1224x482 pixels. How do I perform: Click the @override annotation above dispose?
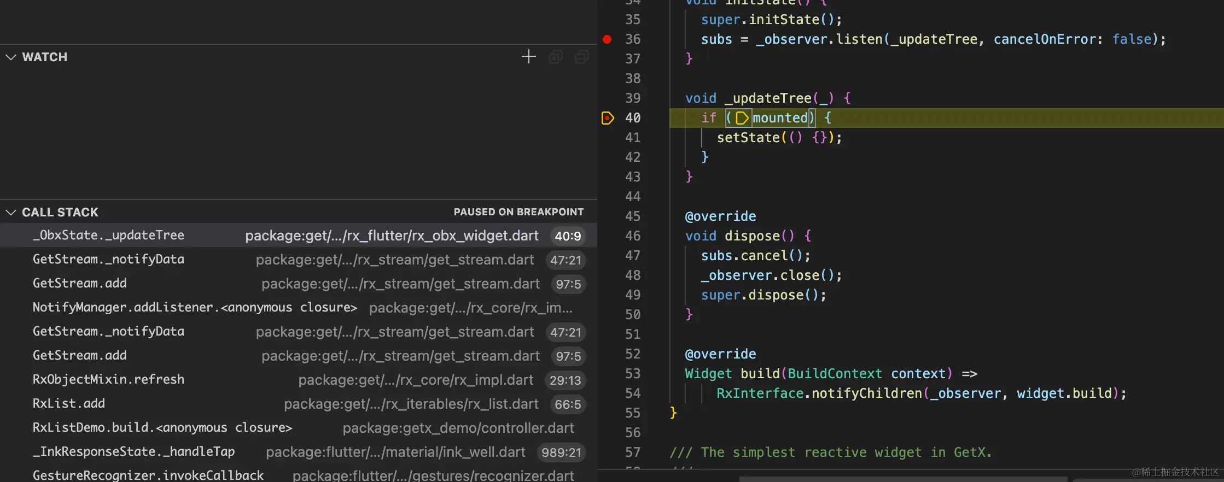[x=720, y=216]
